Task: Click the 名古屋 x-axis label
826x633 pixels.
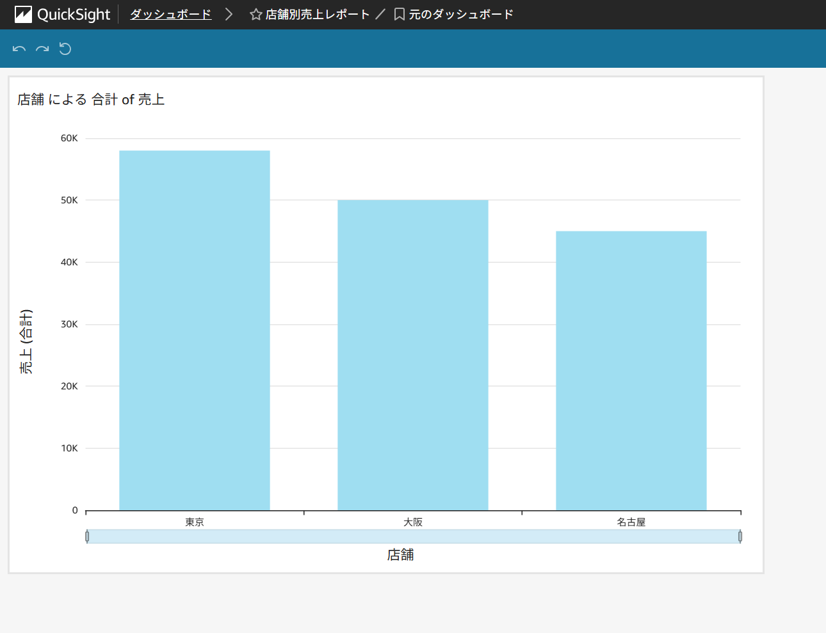Action: point(631,522)
